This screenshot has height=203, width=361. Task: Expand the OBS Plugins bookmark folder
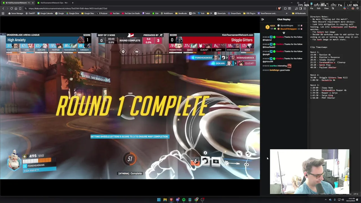pos(249,13)
